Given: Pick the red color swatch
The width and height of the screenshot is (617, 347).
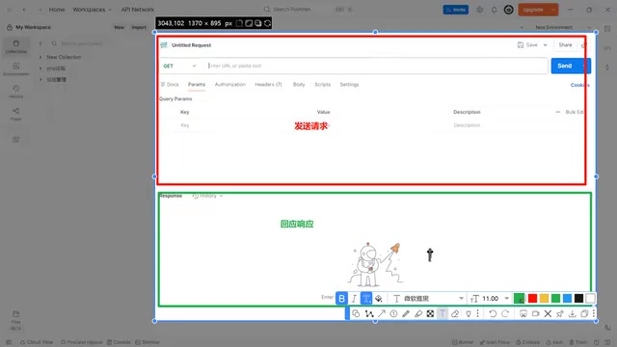Looking at the screenshot, I should point(532,299).
